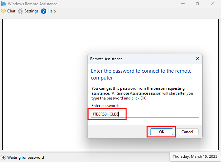Screen dimensions: 221x162
Task: Click the blue Help question mark icon
Action: 43,11
